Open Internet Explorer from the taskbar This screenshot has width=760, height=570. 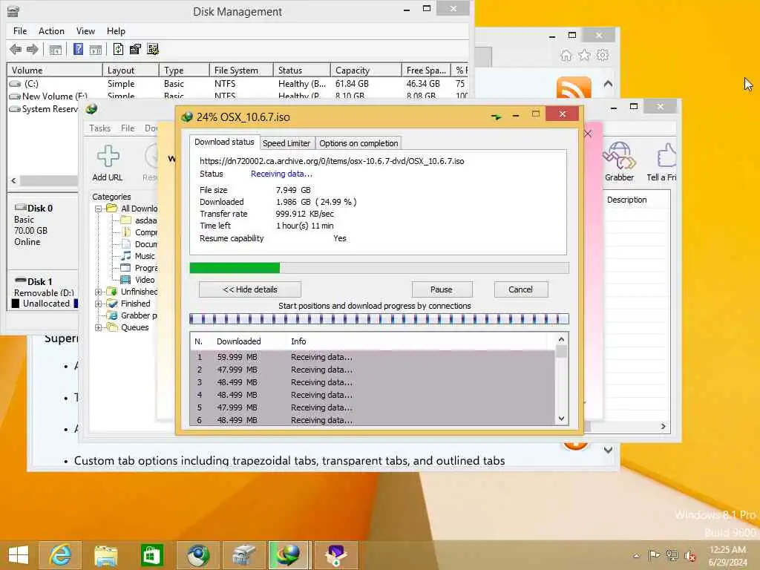point(60,555)
